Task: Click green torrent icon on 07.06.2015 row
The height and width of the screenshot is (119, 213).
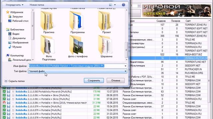Action: pyautogui.click(x=4, y=99)
